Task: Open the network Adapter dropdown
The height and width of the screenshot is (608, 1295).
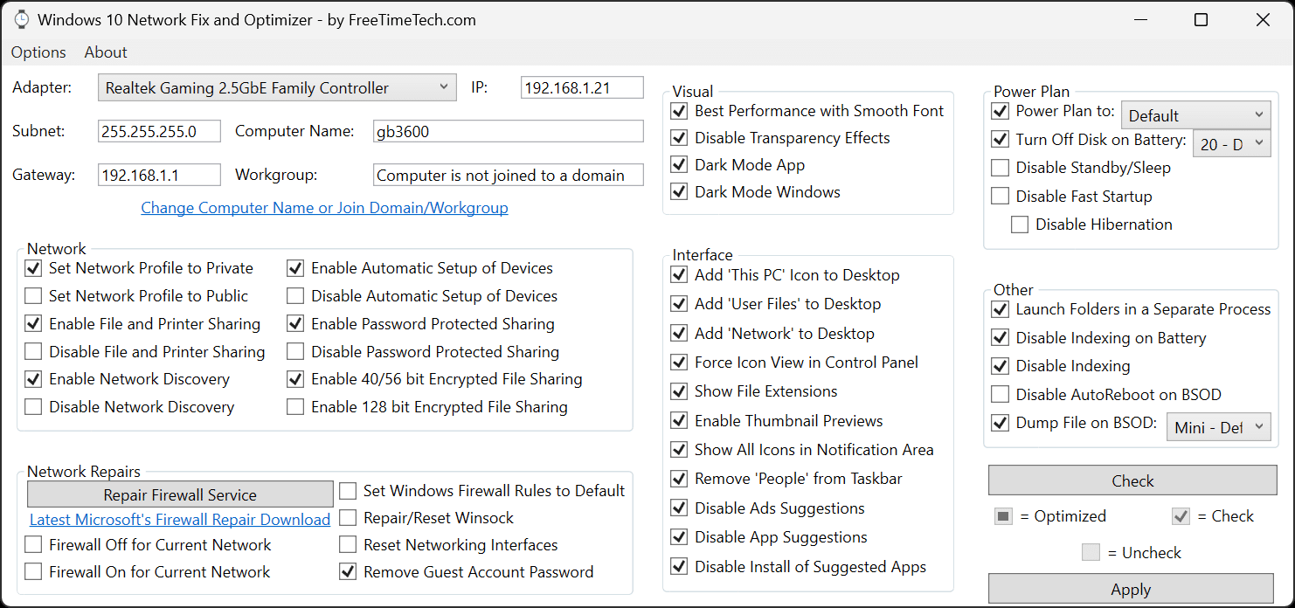Action: 276,86
